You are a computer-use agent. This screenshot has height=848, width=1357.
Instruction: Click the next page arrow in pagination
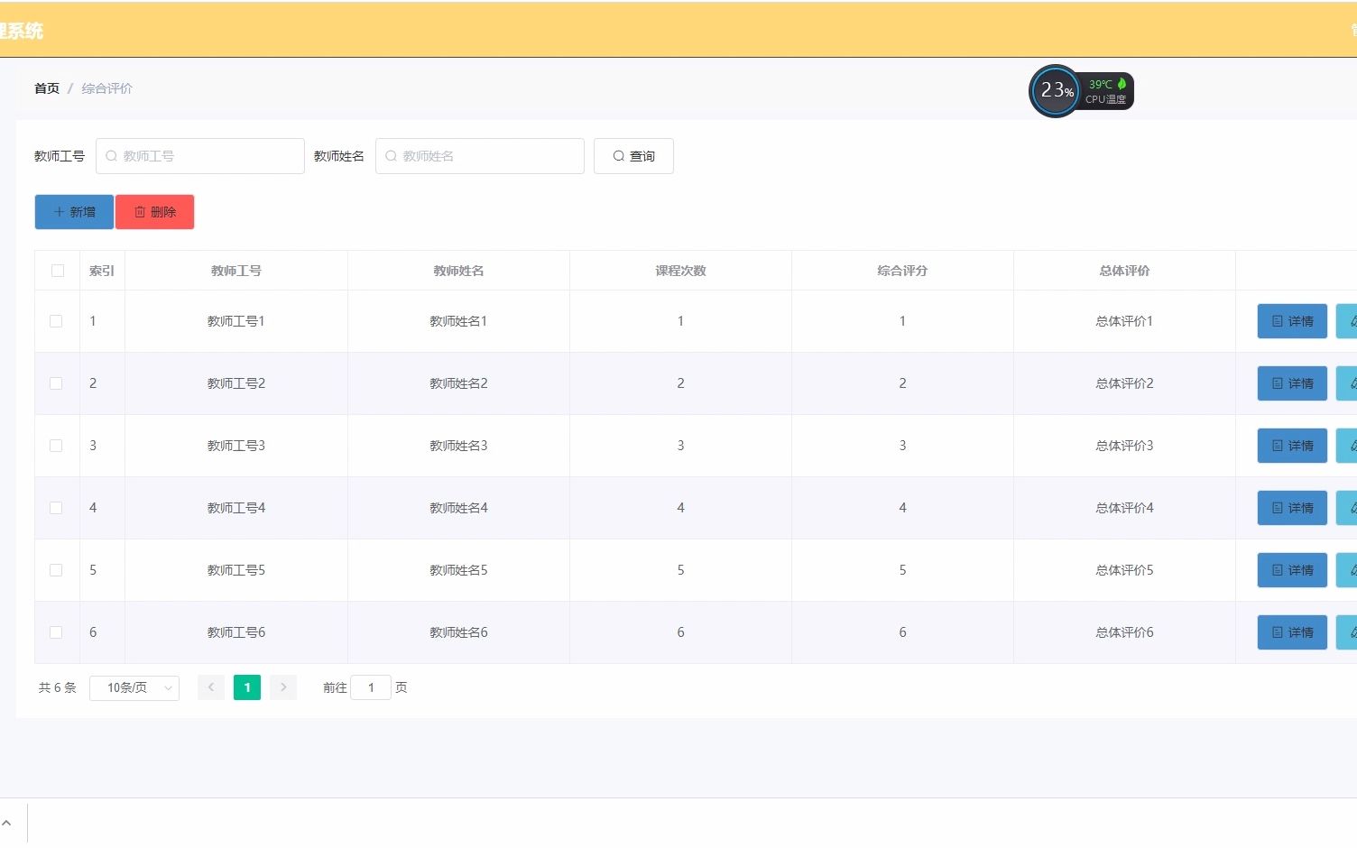coord(282,687)
